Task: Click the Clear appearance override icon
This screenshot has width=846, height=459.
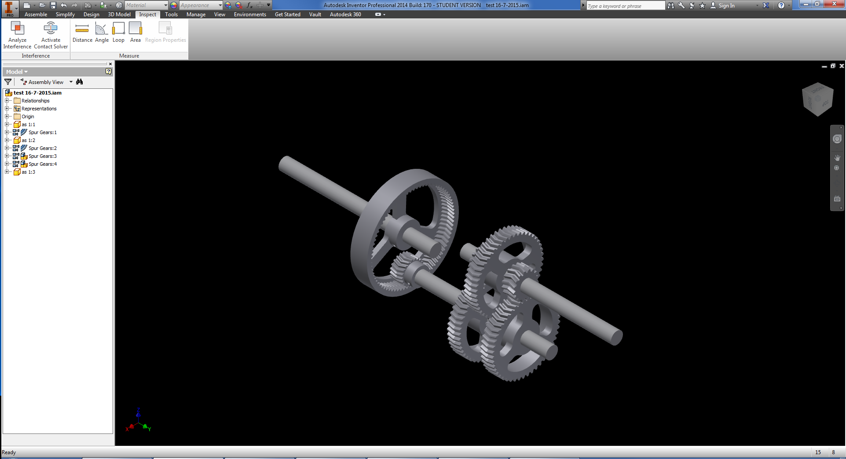Action: coord(238,5)
